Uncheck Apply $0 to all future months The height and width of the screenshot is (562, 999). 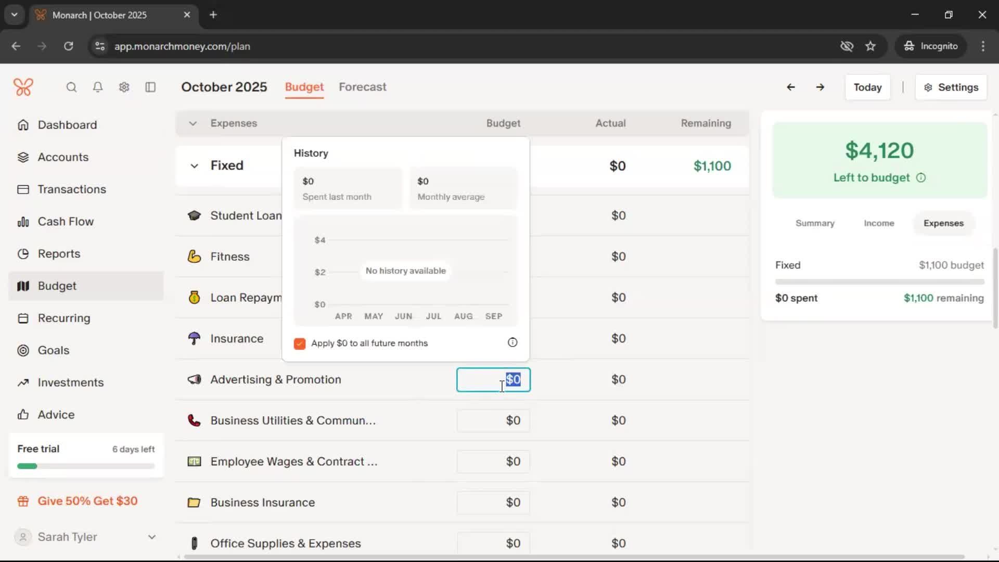[x=300, y=343]
